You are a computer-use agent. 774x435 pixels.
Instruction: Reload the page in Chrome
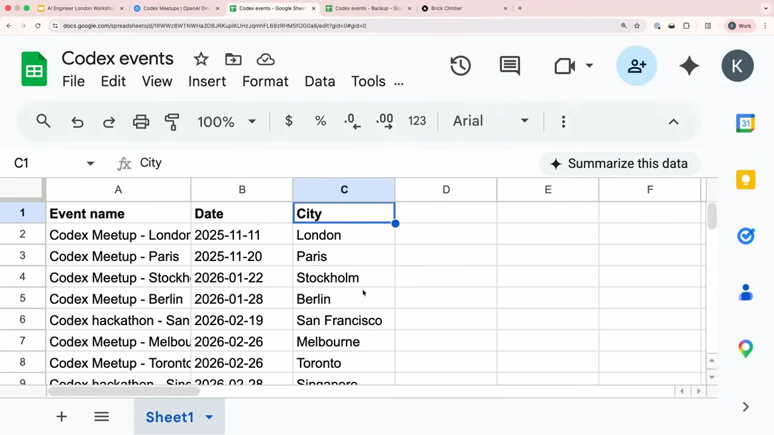[x=37, y=26]
